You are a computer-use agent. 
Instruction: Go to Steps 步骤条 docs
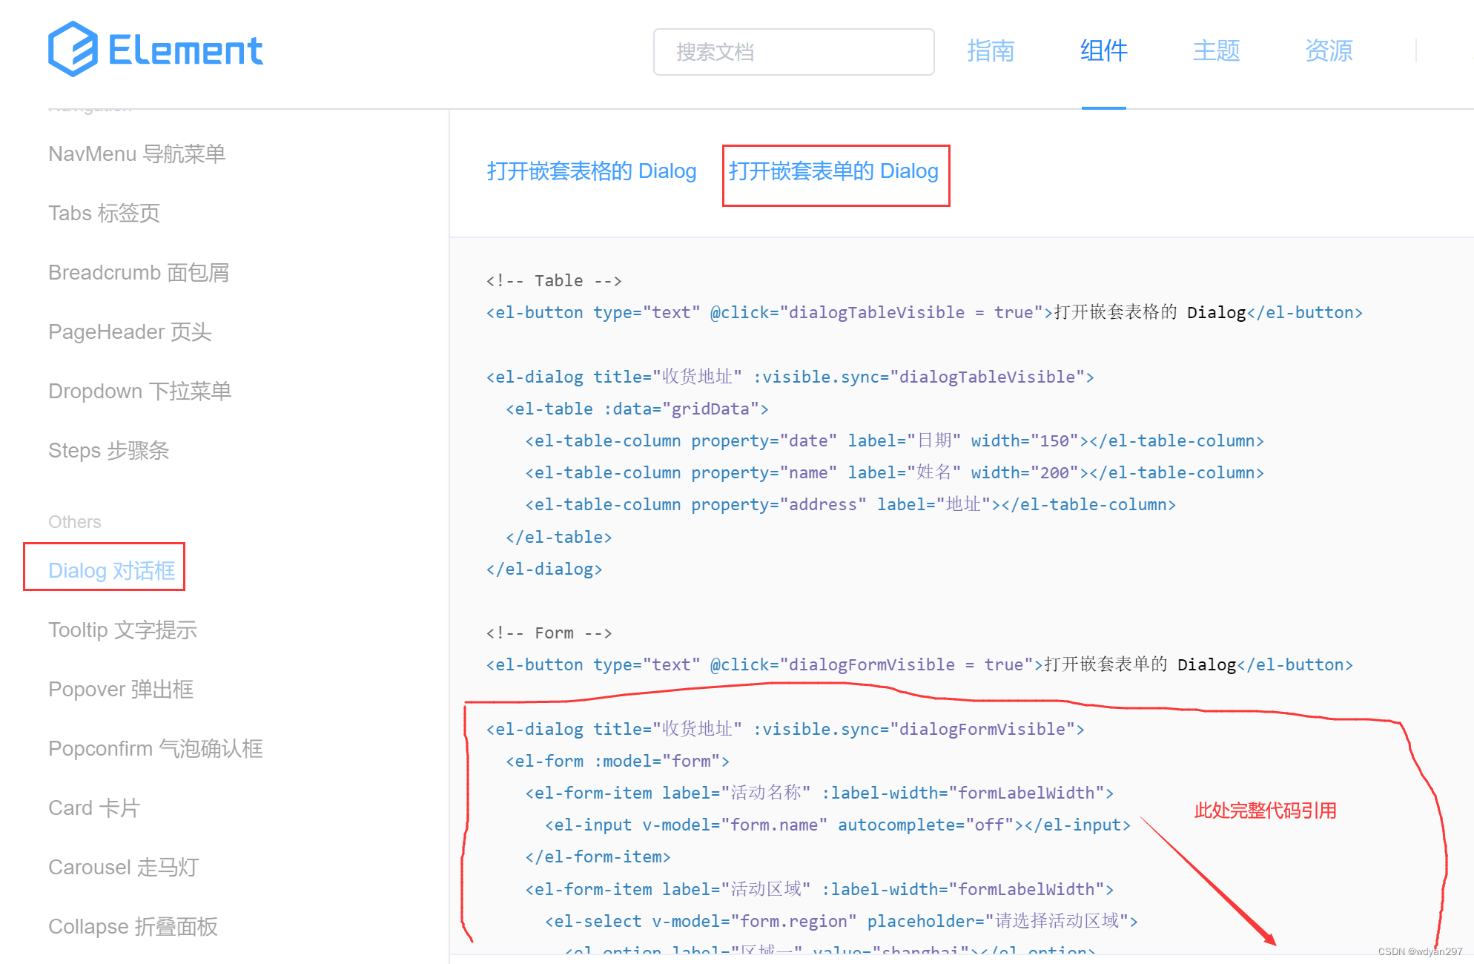click(109, 450)
